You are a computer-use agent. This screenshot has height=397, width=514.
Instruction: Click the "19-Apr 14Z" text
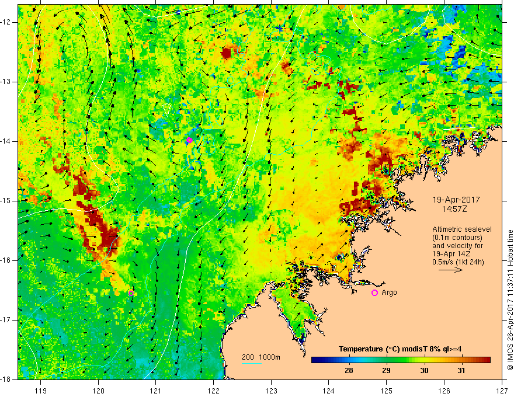click(452, 254)
